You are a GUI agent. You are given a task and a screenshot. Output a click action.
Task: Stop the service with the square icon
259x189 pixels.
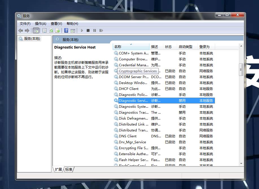pyautogui.click(x=88, y=30)
